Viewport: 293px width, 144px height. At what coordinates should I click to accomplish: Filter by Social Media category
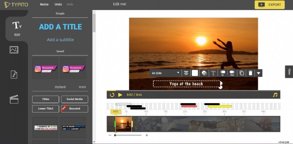(x=75, y=99)
